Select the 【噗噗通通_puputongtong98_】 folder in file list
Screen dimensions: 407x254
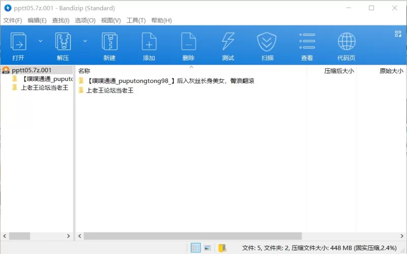[170, 81]
